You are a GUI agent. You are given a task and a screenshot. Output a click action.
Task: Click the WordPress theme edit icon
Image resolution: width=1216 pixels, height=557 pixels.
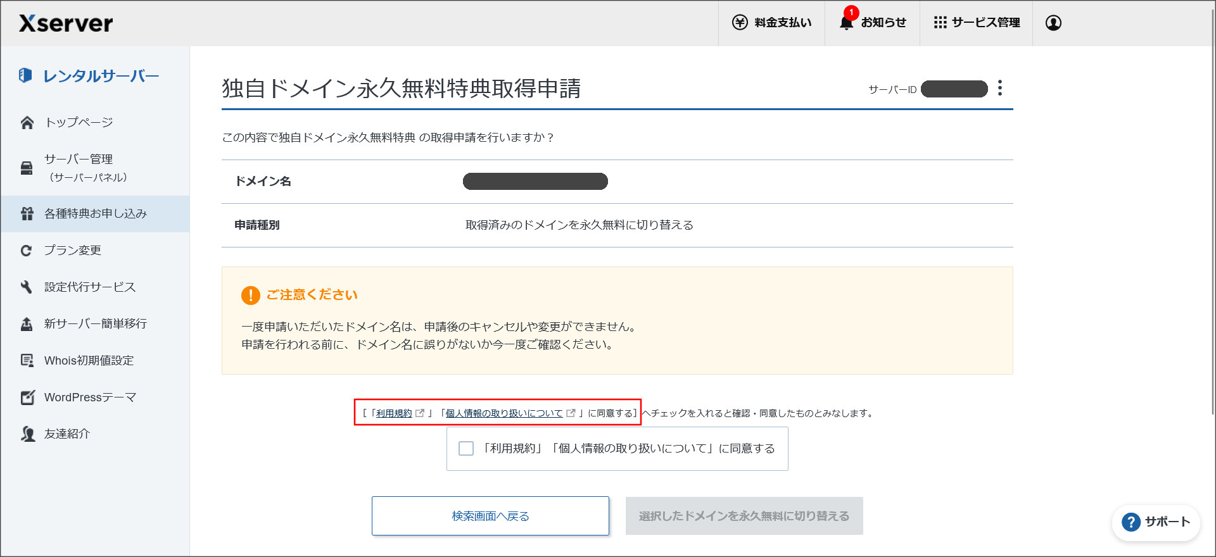click(27, 397)
